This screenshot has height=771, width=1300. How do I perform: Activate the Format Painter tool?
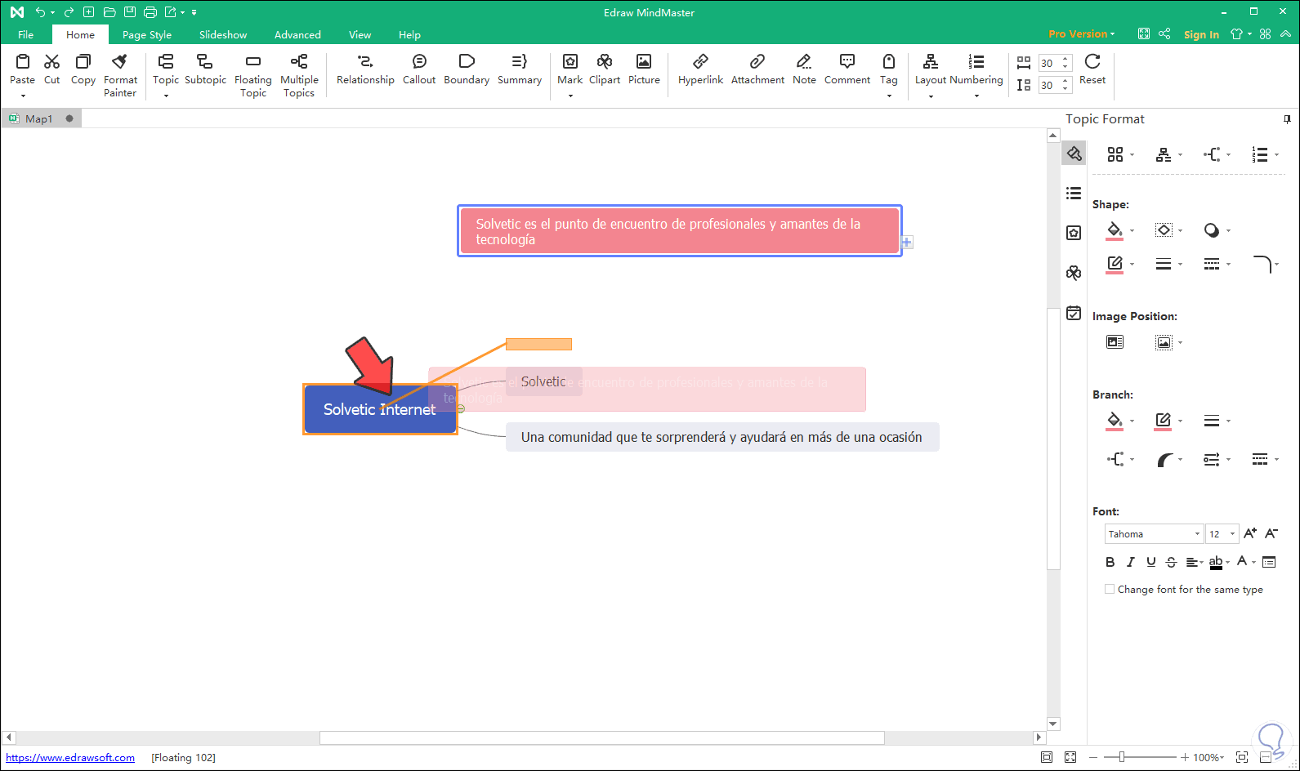120,75
